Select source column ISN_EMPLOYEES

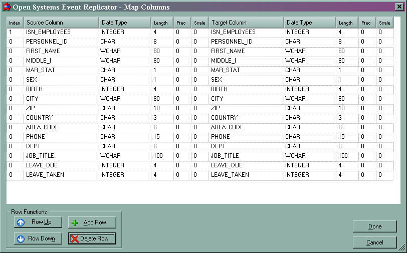coord(61,32)
